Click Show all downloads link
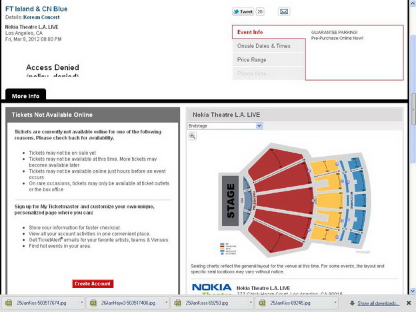This screenshot has height=312, width=416. (x=378, y=303)
